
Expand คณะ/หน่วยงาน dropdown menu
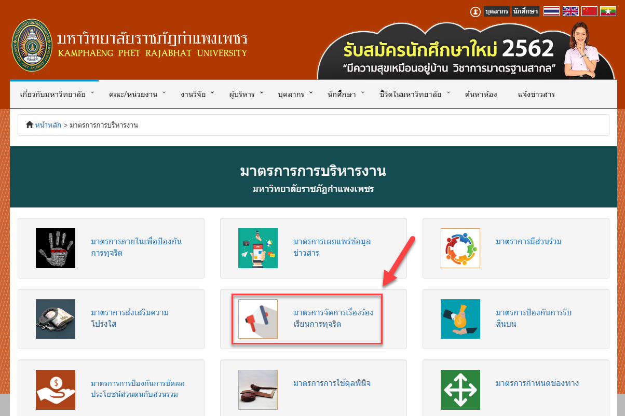[x=137, y=94]
